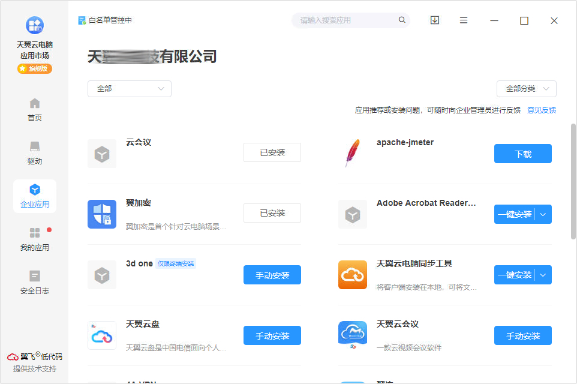The width and height of the screenshot is (577, 384).
Task: Click the 天翼云电脑同步工具 orange cloud icon
Action: 353,275
